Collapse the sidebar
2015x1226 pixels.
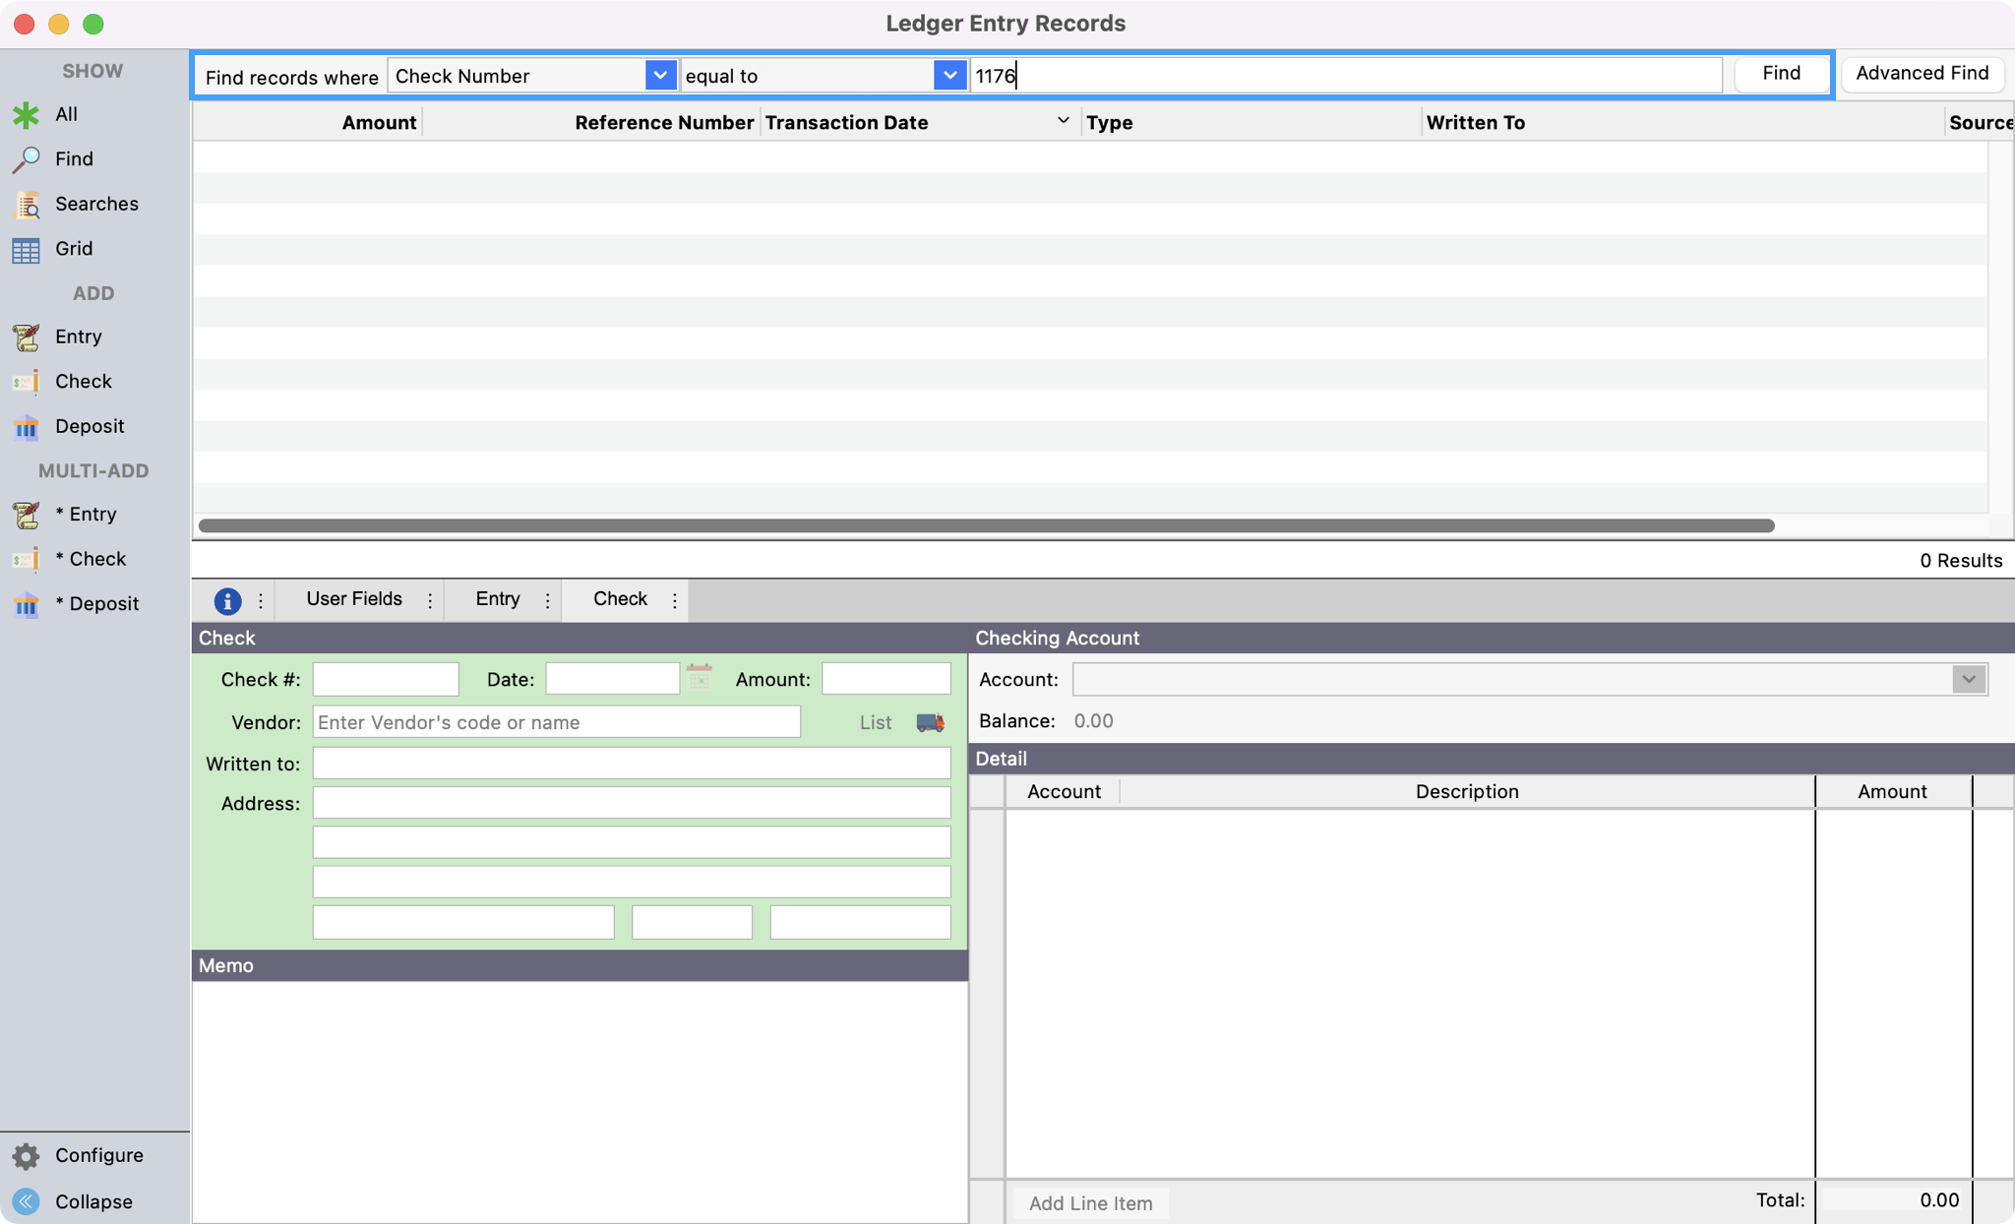(x=28, y=1200)
